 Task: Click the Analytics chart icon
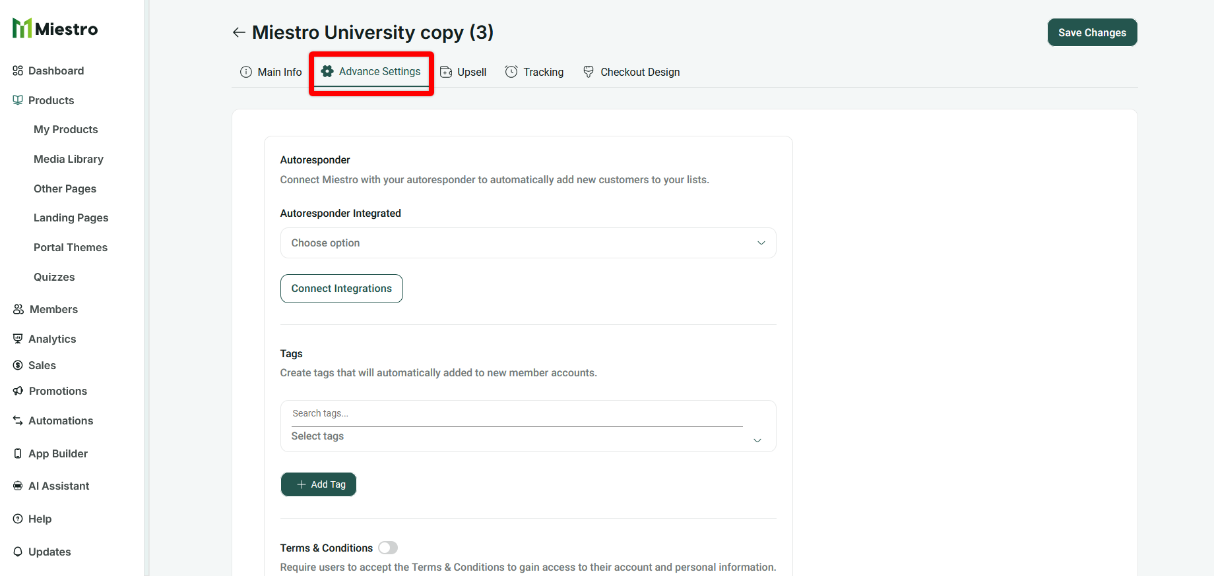pos(18,339)
